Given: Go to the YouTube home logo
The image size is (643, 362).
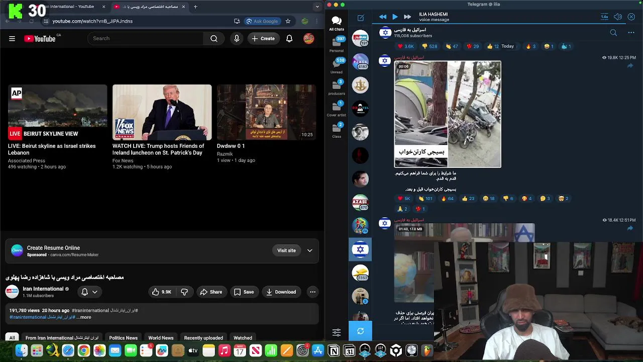Looking at the screenshot, I should tap(40, 39).
